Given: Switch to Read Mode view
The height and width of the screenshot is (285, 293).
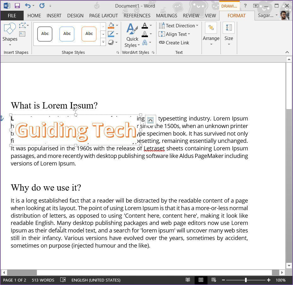Looking at the screenshot, I should point(188,280).
